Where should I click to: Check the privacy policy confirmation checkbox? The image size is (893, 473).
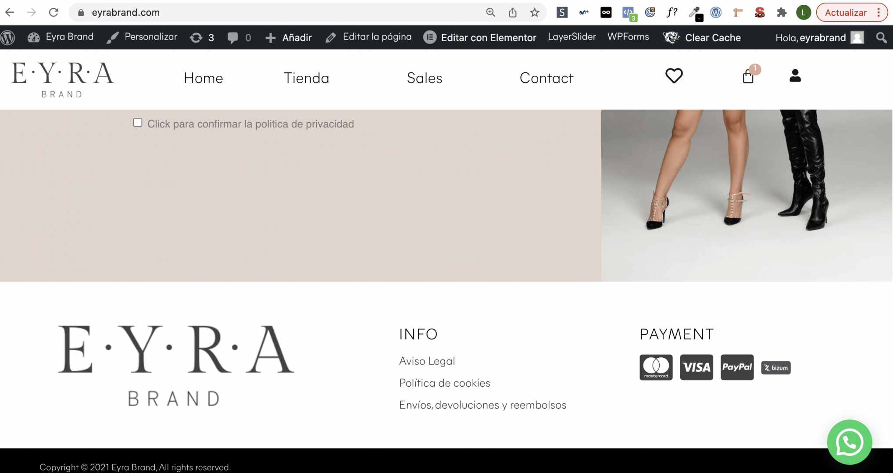point(138,123)
